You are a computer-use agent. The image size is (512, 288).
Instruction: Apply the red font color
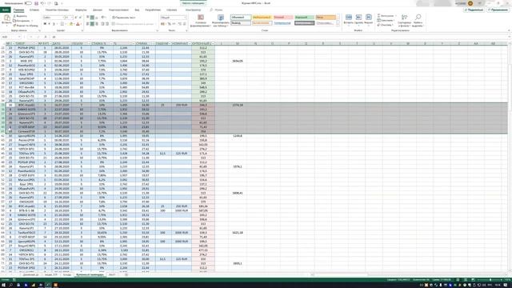click(78, 24)
